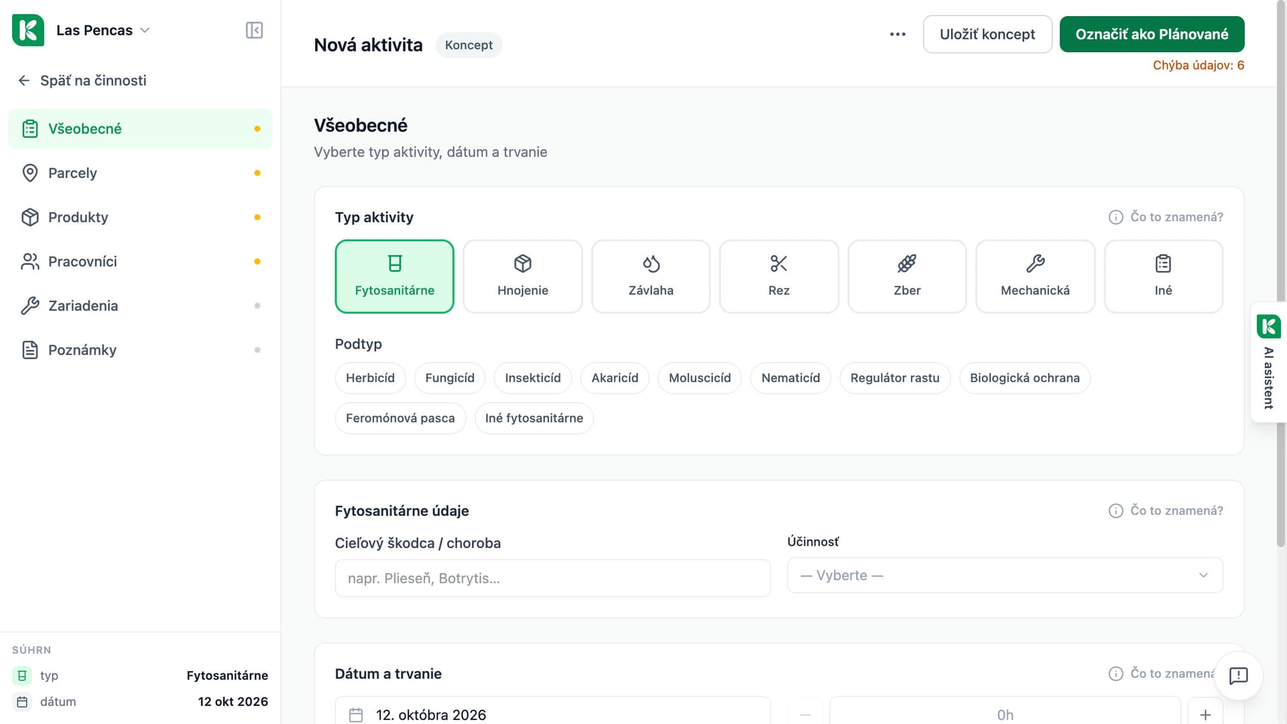The image size is (1287, 724).
Task: Click calendar icon in date field
Action: pyautogui.click(x=356, y=715)
